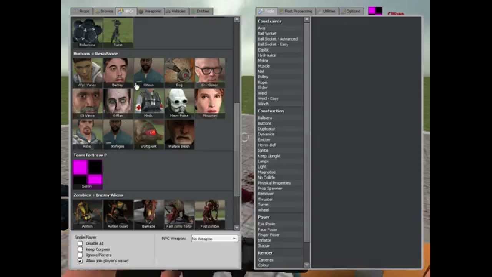492x277 pixels.
Task: Switch to the Entities tab
Action: [x=201, y=12]
